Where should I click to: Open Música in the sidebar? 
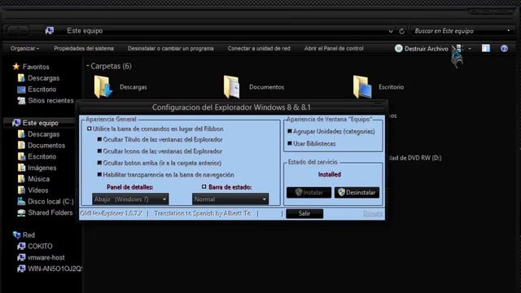(x=33, y=179)
